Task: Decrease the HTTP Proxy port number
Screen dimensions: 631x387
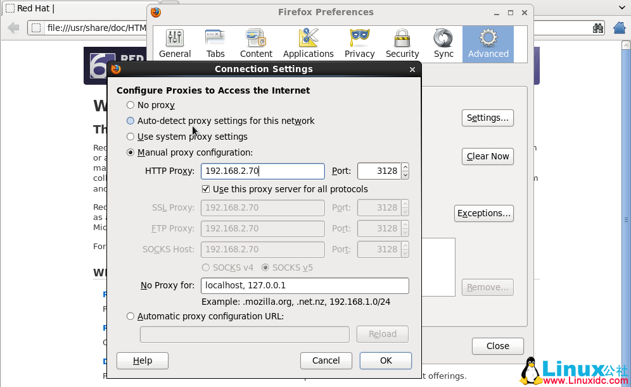Action: [x=405, y=175]
